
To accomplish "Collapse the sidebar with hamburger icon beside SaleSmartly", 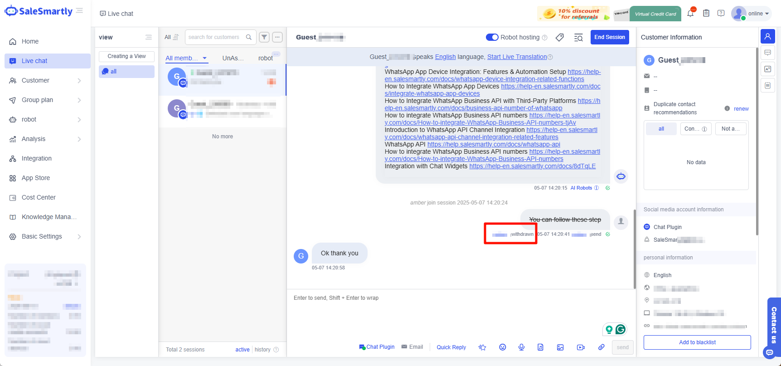I will [x=79, y=10].
